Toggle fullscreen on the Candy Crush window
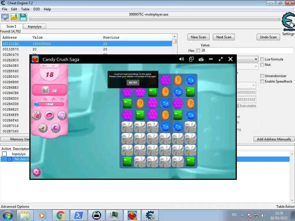The image size is (295, 221). (221, 59)
